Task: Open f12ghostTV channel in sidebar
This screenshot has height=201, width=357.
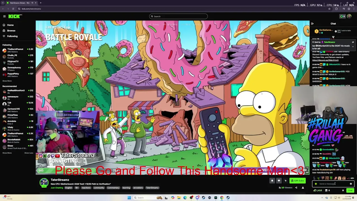Action: [17, 63]
